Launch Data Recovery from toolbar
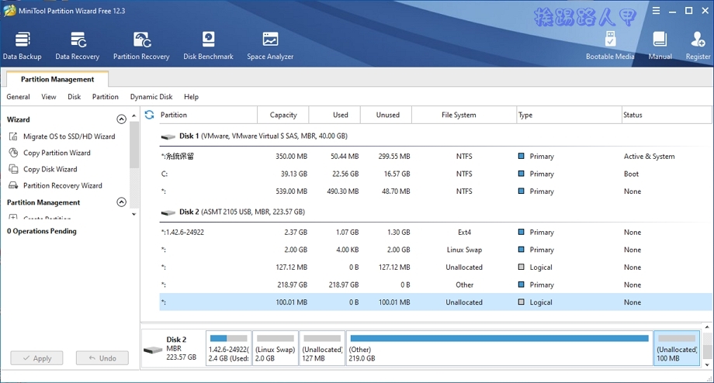The width and height of the screenshot is (714, 383). click(78, 46)
